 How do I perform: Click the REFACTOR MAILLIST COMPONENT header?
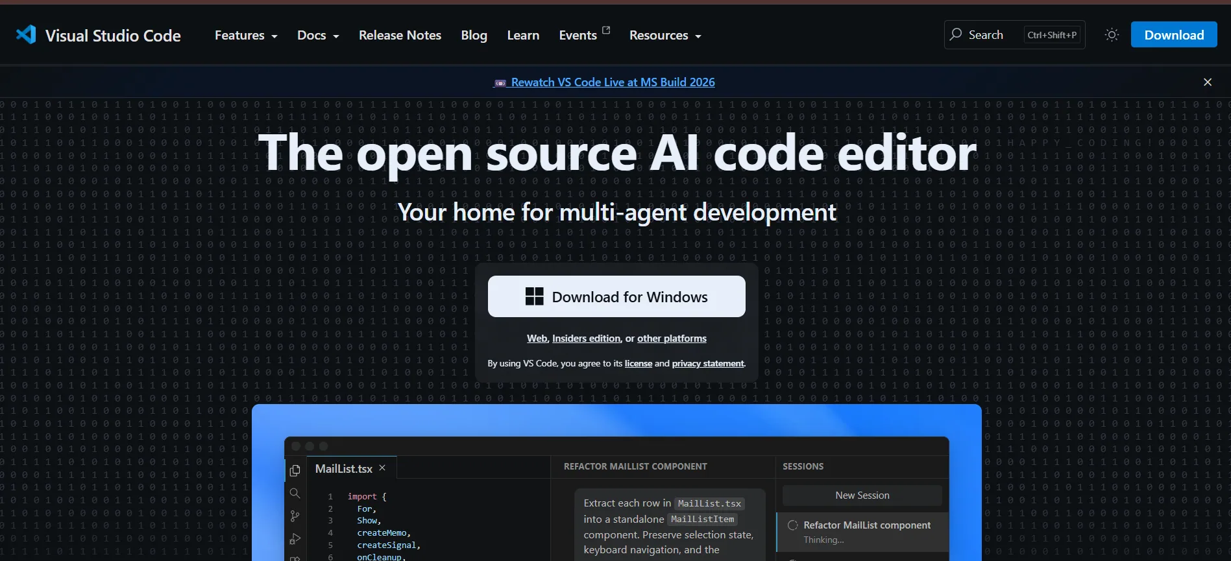[x=635, y=466]
